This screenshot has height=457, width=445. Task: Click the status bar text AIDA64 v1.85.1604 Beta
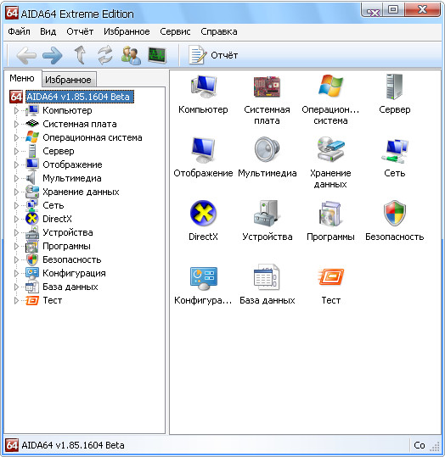click(73, 445)
